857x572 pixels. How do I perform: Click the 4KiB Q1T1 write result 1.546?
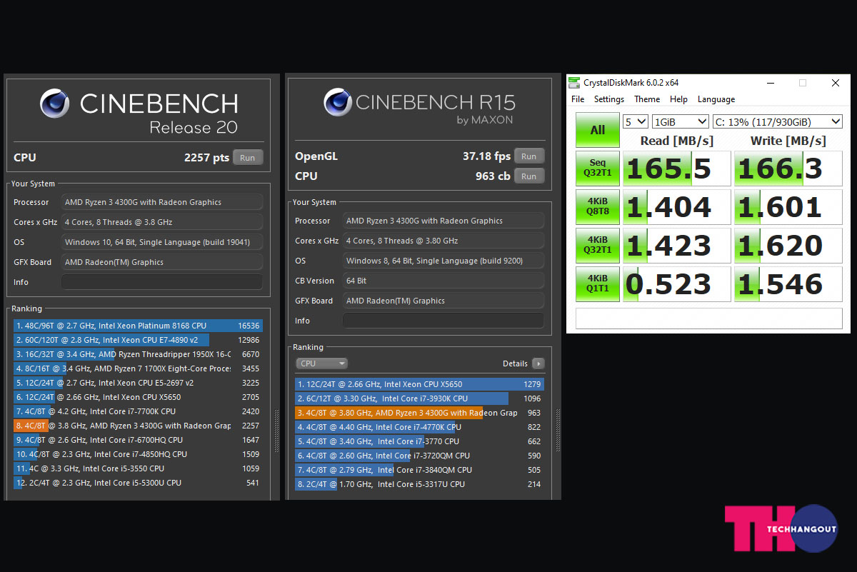pos(788,284)
